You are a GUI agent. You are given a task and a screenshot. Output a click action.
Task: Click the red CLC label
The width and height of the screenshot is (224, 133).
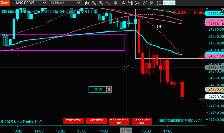pos(201,56)
